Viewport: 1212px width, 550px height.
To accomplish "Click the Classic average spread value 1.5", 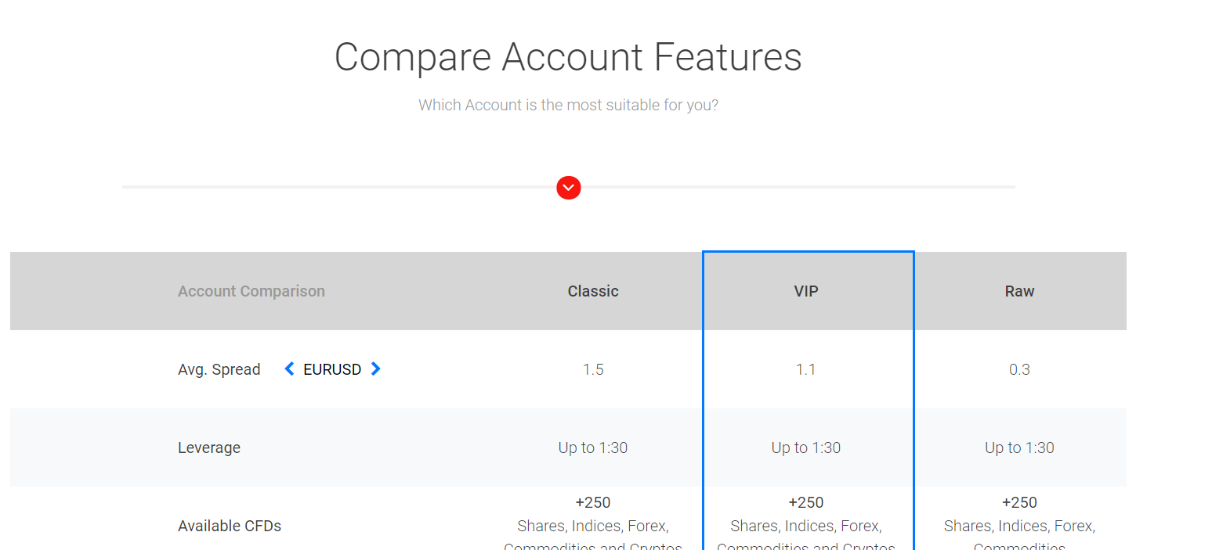I will (593, 369).
